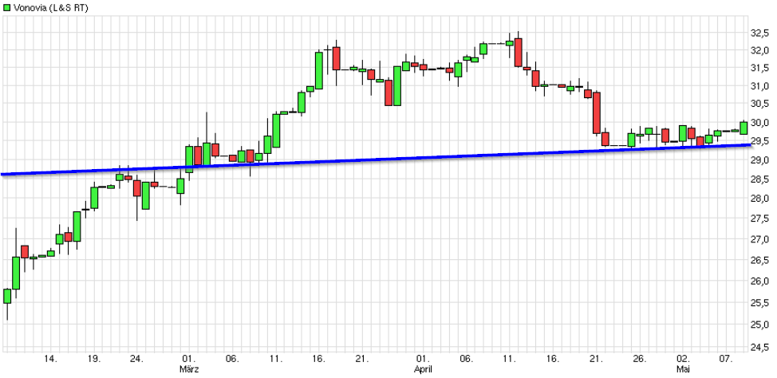Image resolution: width=777 pixels, height=378 pixels.
Task: Click the tall green candle reaching 32,0
Action: [318, 70]
